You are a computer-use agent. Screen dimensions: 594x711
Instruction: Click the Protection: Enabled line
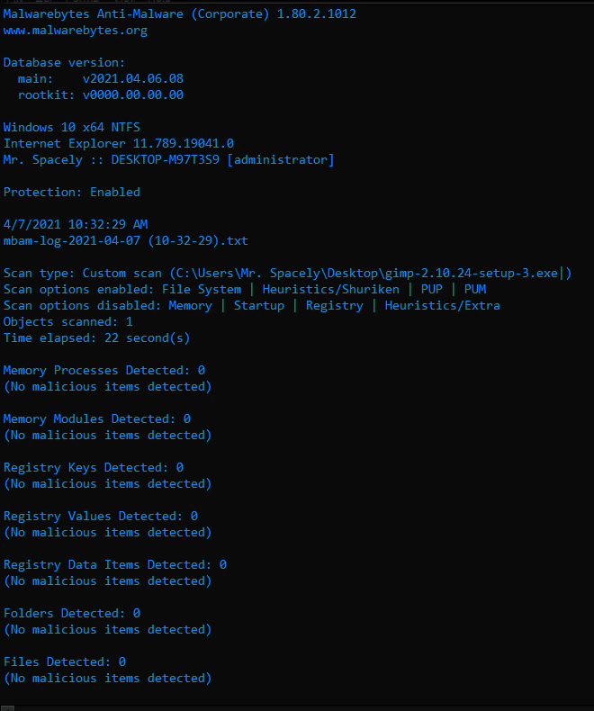pyautogui.click(x=72, y=193)
